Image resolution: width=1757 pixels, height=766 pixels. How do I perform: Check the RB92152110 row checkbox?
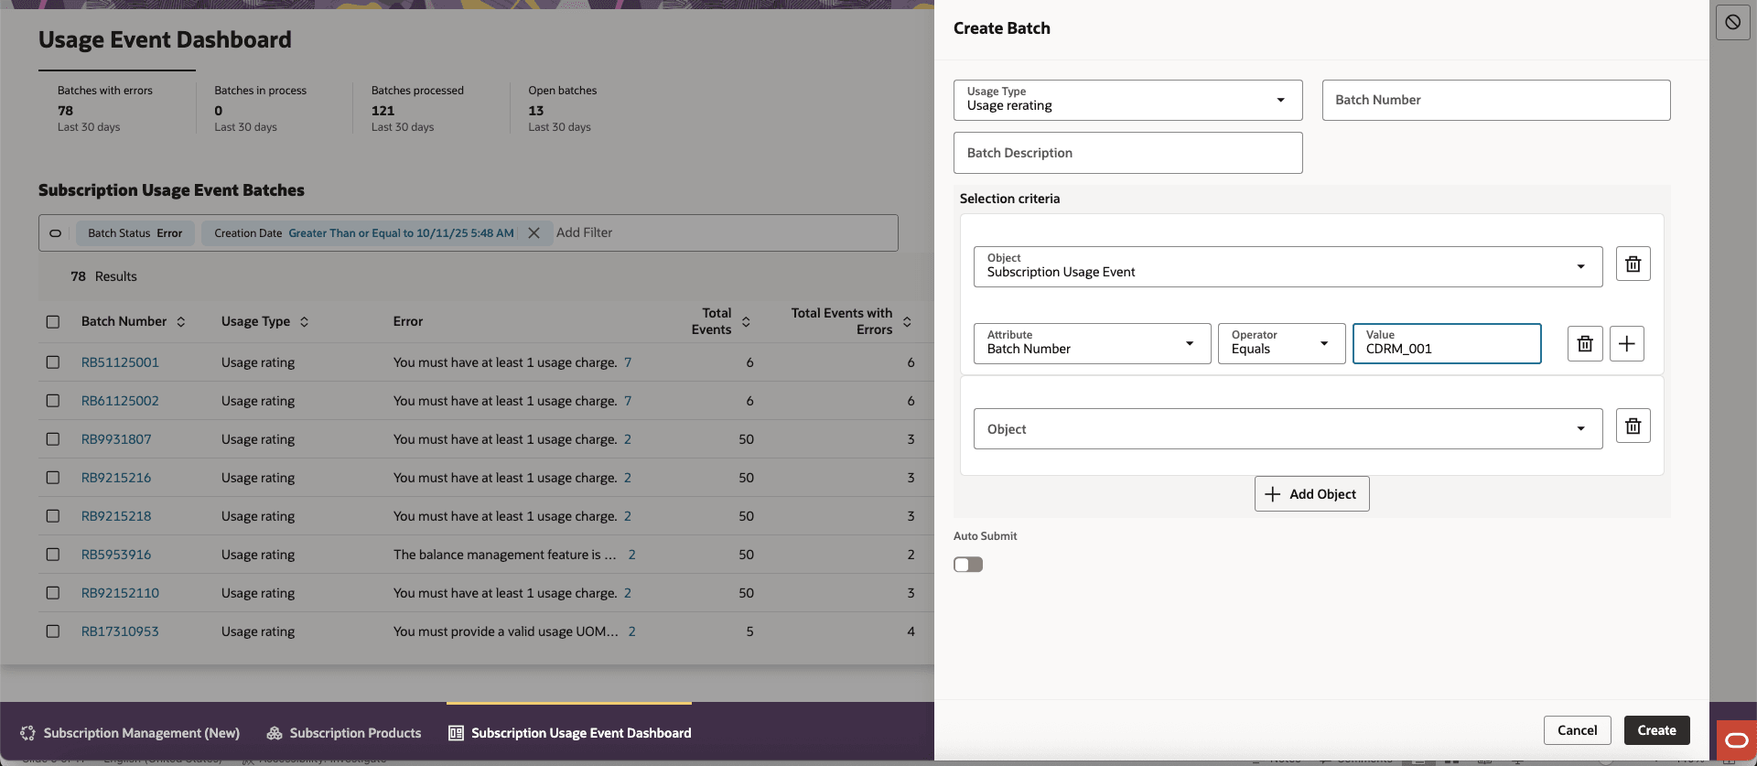[53, 593]
